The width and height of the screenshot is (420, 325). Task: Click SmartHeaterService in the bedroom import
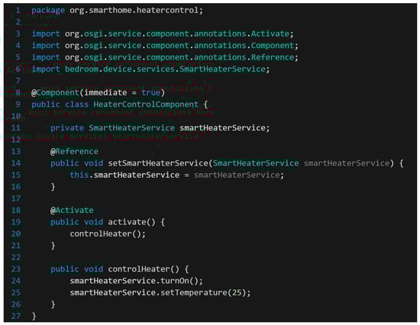[222, 69]
